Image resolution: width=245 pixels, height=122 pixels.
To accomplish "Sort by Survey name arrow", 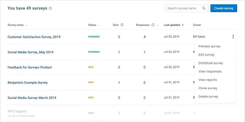I will 26,25.
